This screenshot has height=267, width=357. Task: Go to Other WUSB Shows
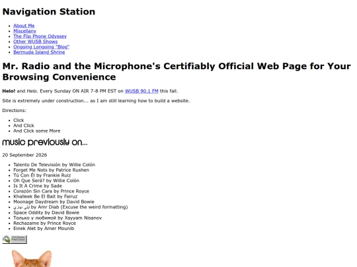click(36, 42)
